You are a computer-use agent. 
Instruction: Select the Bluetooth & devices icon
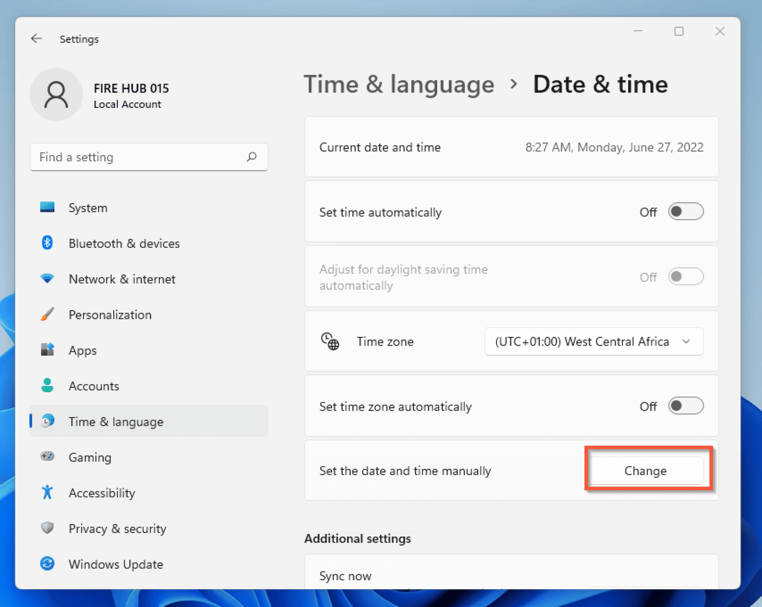coord(48,243)
